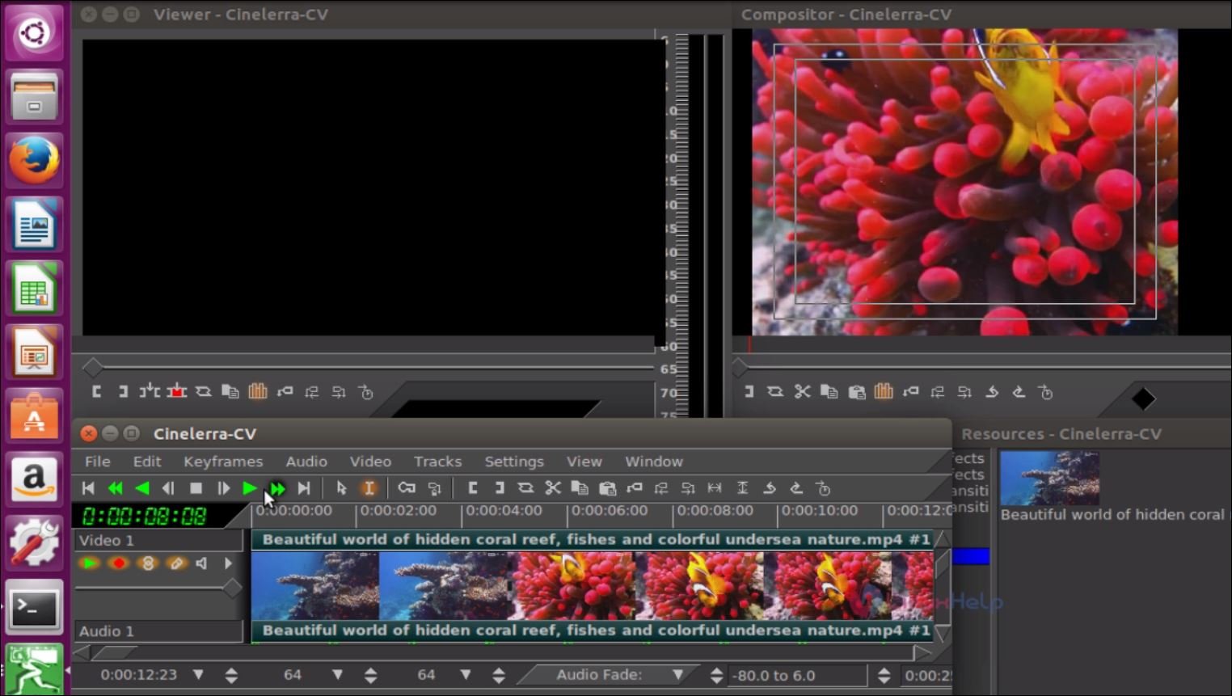
Task: Paste clipboard in the main timeline toolbar
Action: click(607, 488)
